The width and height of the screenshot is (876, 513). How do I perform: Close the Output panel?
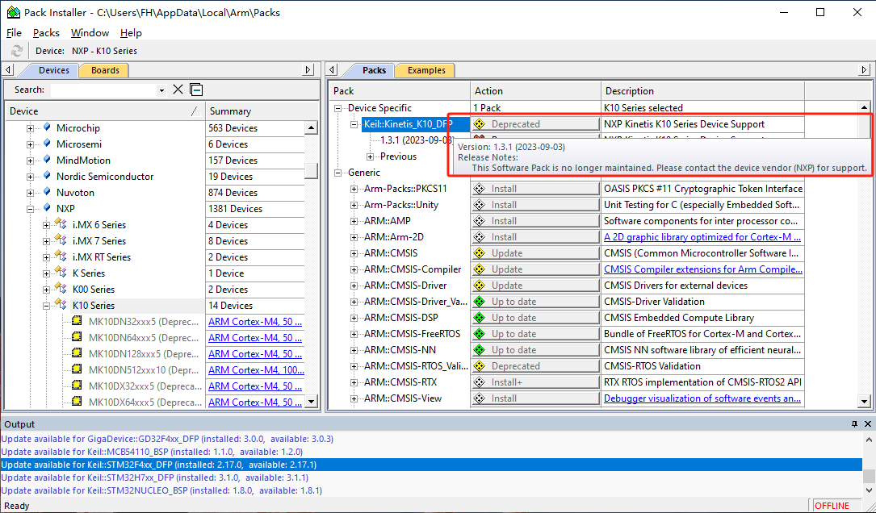[866, 424]
